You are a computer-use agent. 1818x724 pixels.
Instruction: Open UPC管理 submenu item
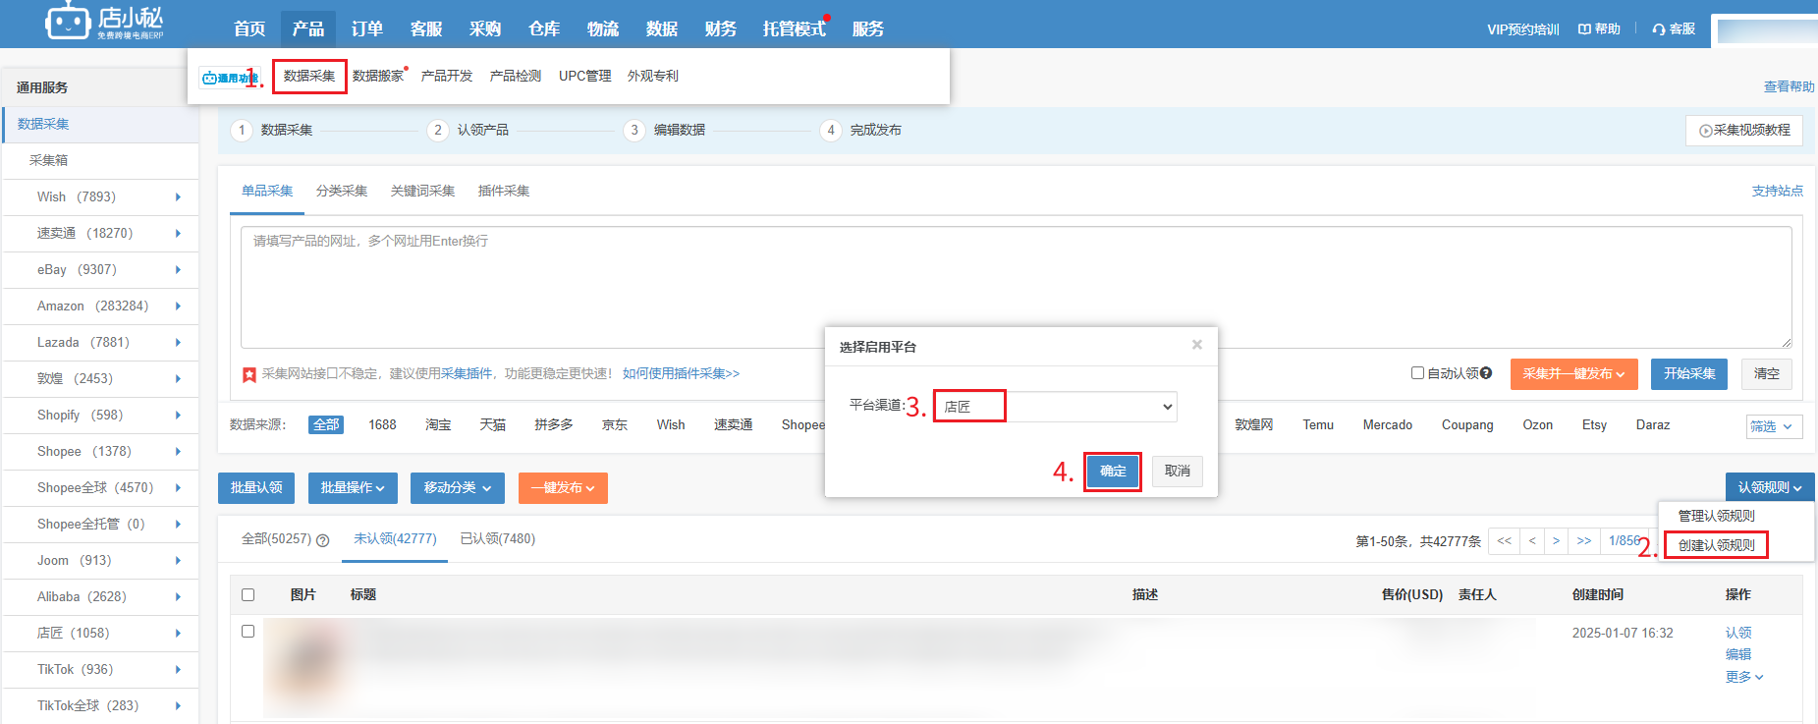[x=584, y=76]
